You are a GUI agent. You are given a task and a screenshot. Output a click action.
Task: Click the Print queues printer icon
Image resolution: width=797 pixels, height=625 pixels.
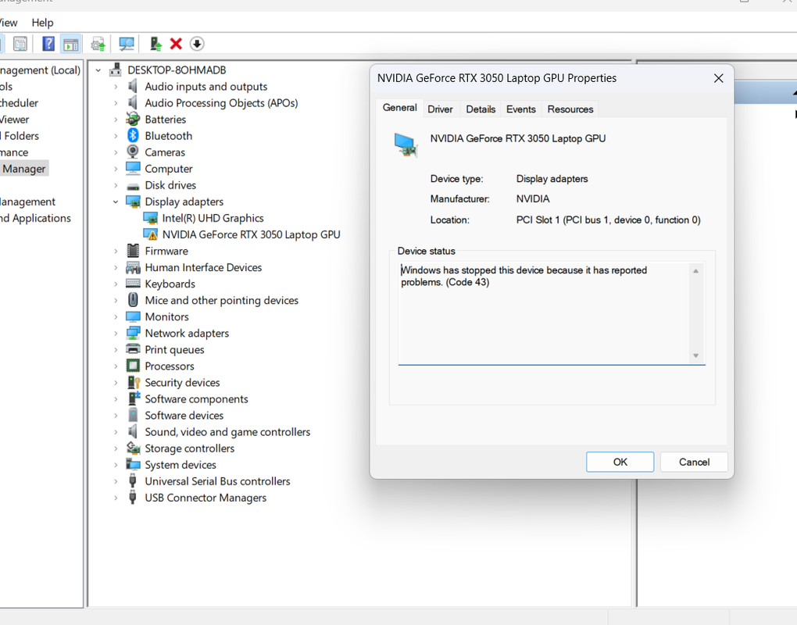point(133,349)
